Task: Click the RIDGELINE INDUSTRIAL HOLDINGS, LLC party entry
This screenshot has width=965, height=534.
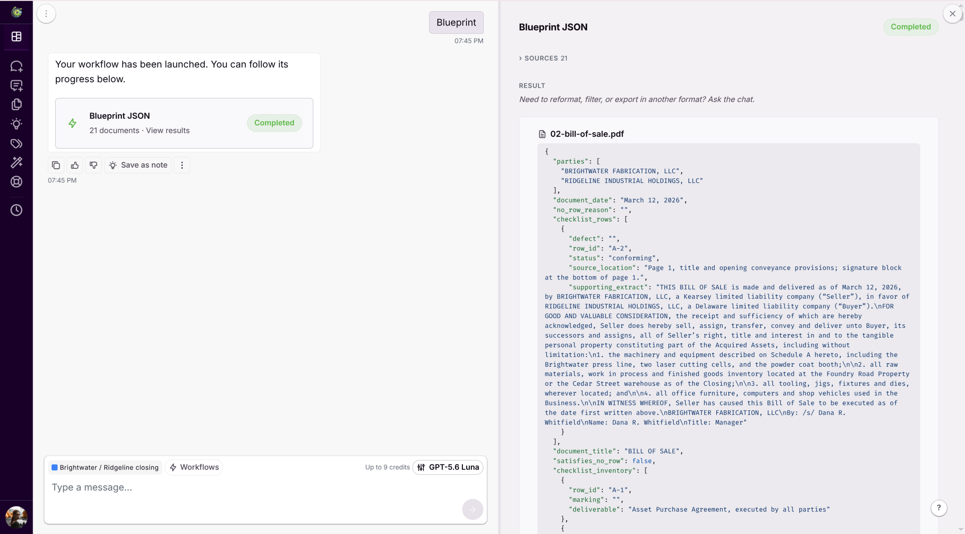Action: [632, 181]
